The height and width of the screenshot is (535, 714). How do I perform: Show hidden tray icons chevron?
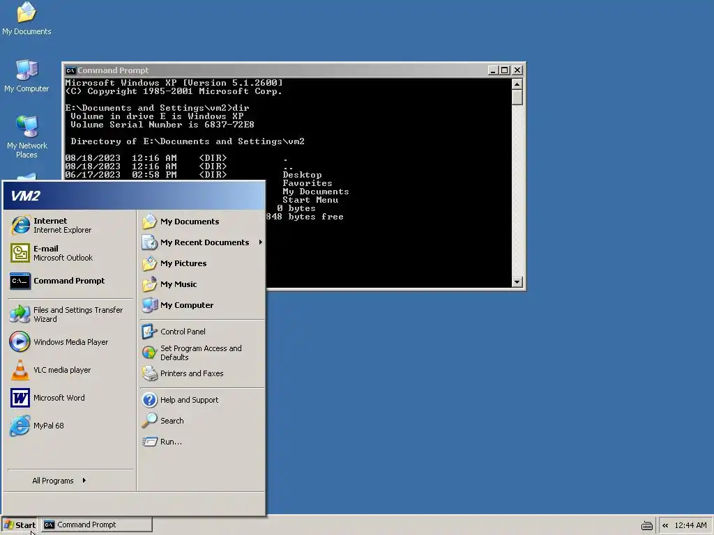click(665, 525)
